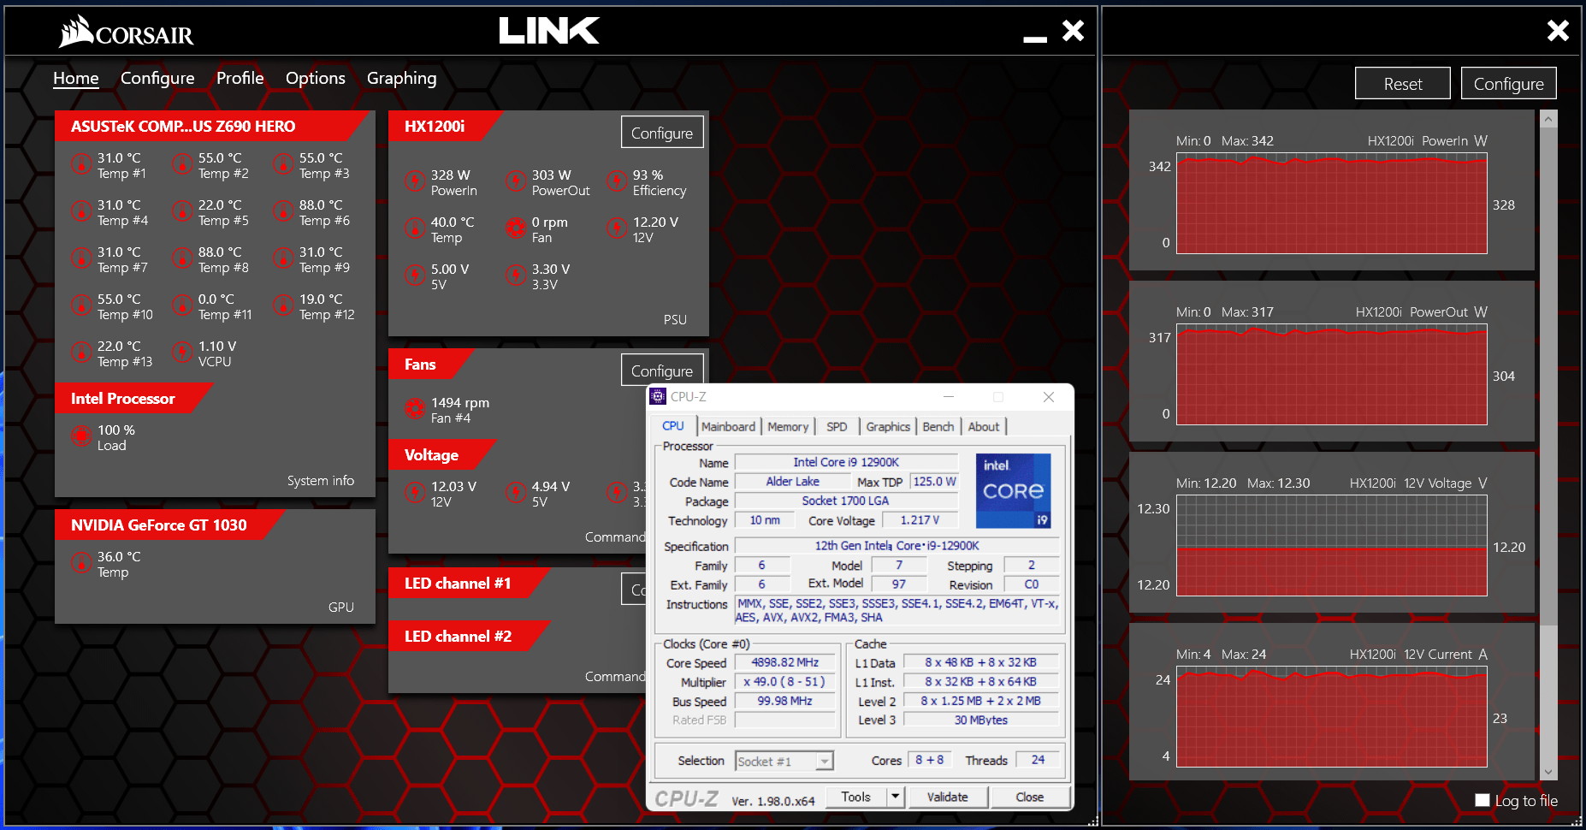Open the SPD tab in CPU-Z

click(x=837, y=426)
